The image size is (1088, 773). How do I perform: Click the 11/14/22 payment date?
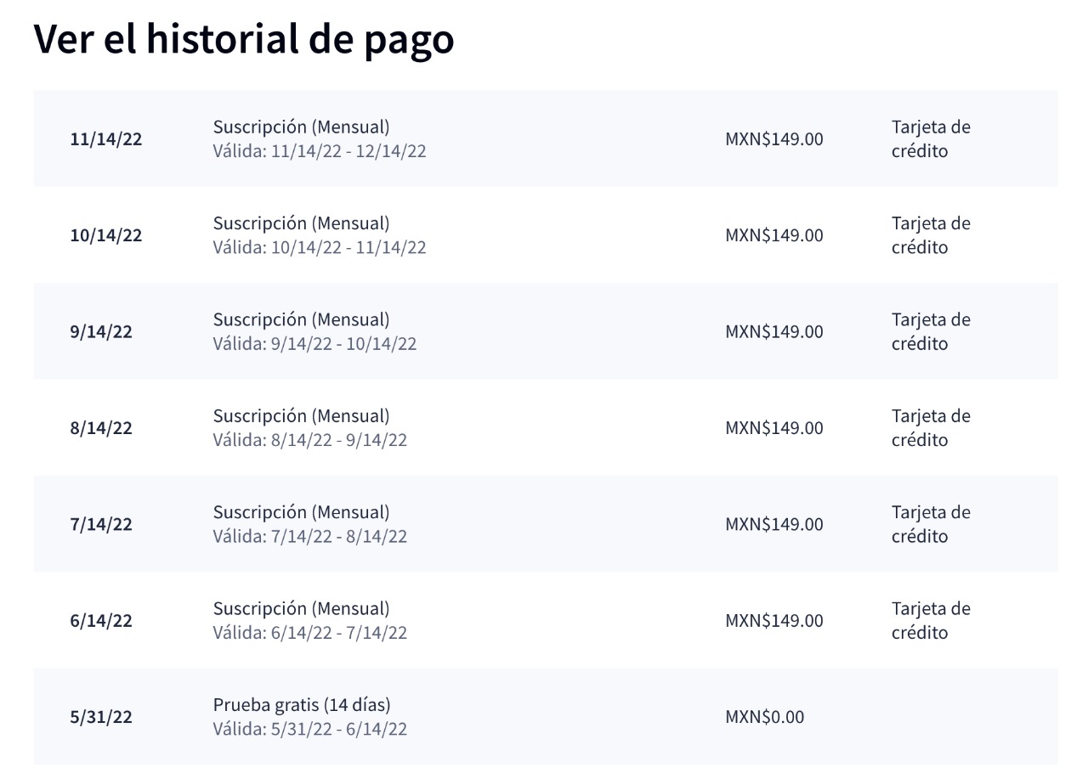106,139
